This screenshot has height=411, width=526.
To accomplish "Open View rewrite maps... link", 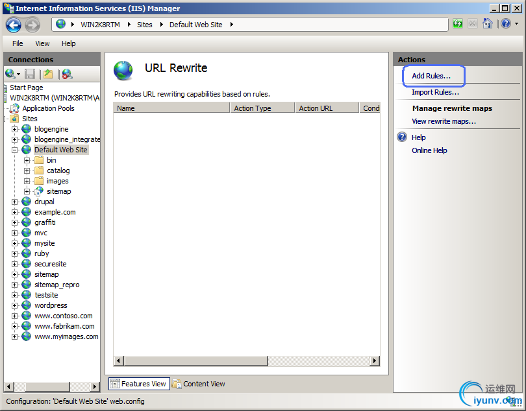I will (444, 121).
